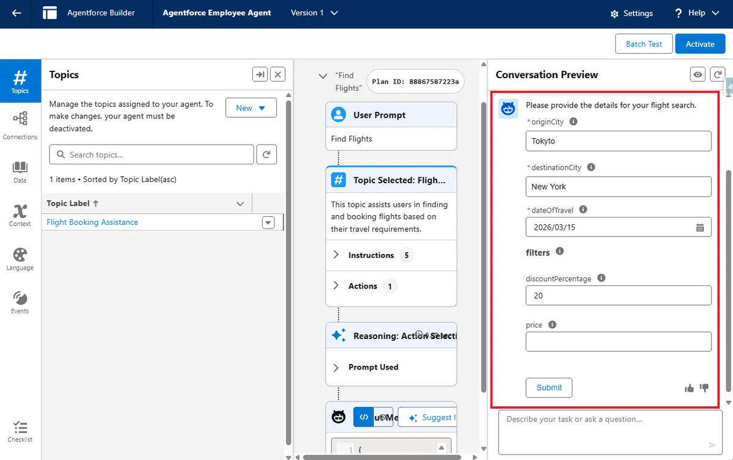Viewport: 733px width, 460px height.
Task: Click the output agent bot icon
Action: coord(338,417)
